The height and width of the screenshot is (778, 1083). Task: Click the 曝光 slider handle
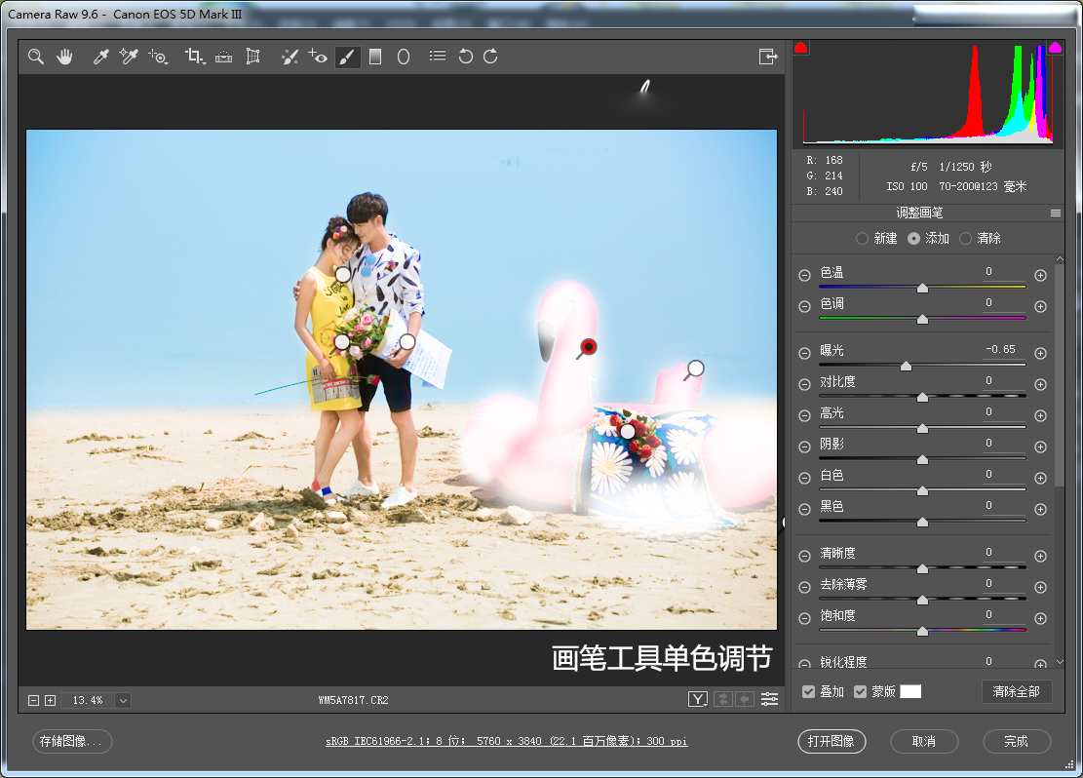pyautogui.click(x=906, y=367)
